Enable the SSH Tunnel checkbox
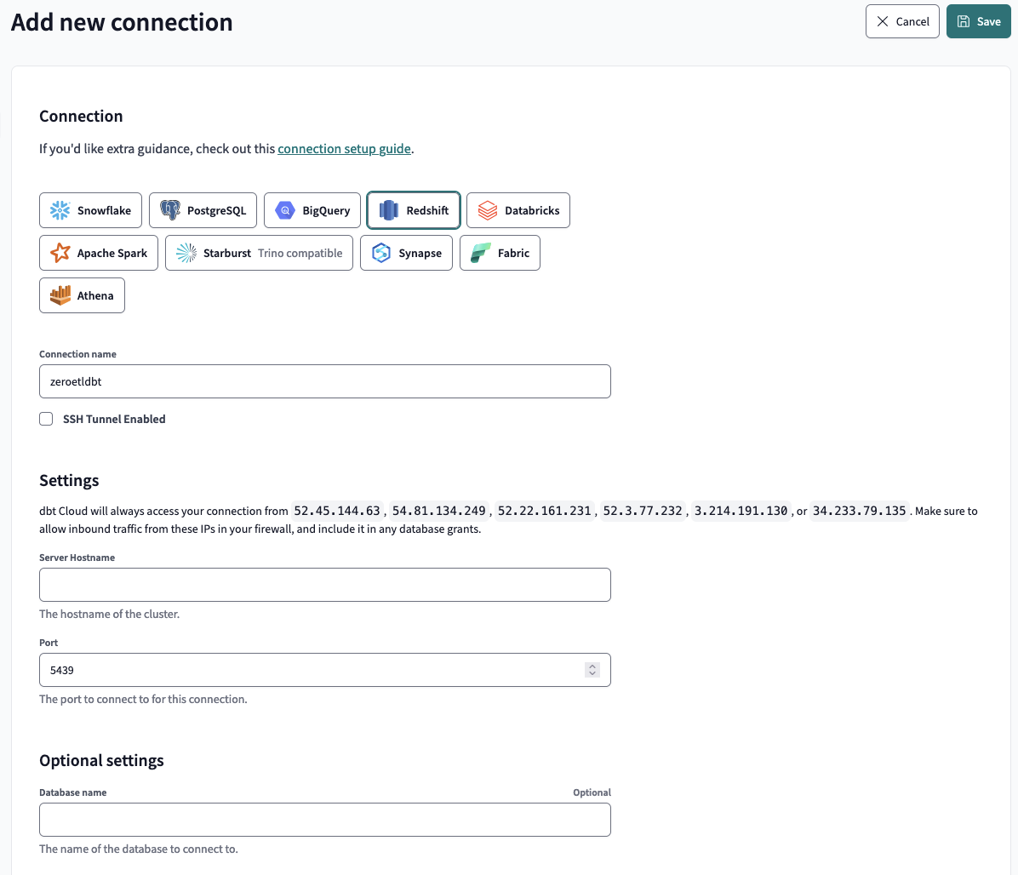This screenshot has width=1018, height=875. (x=46, y=419)
